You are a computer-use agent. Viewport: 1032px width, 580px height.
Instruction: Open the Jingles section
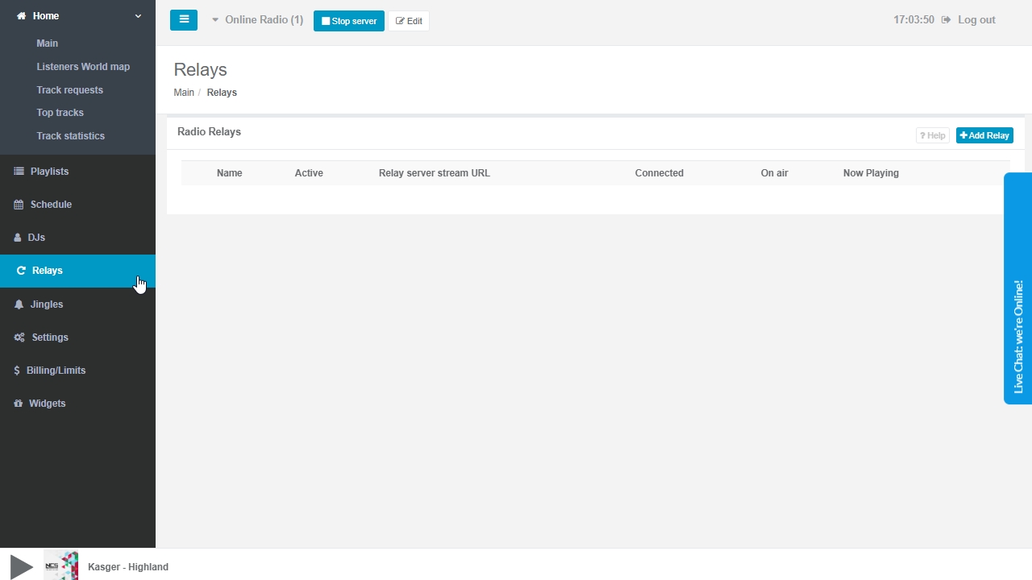[x=77, y=304]
